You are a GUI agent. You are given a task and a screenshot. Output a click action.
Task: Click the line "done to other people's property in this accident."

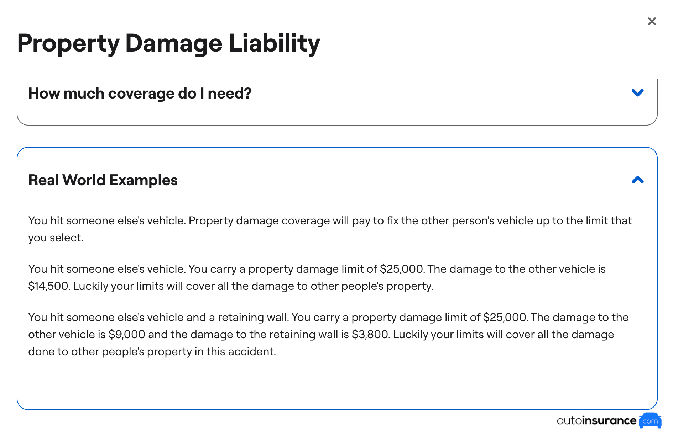coord(152,352)
